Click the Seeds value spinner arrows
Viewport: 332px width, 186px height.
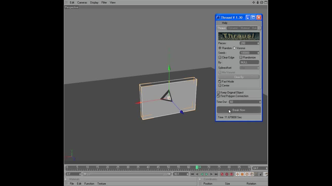[x=258, y=53]
